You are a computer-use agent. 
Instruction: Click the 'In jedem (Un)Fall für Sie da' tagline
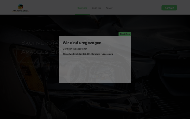[41, 30]
